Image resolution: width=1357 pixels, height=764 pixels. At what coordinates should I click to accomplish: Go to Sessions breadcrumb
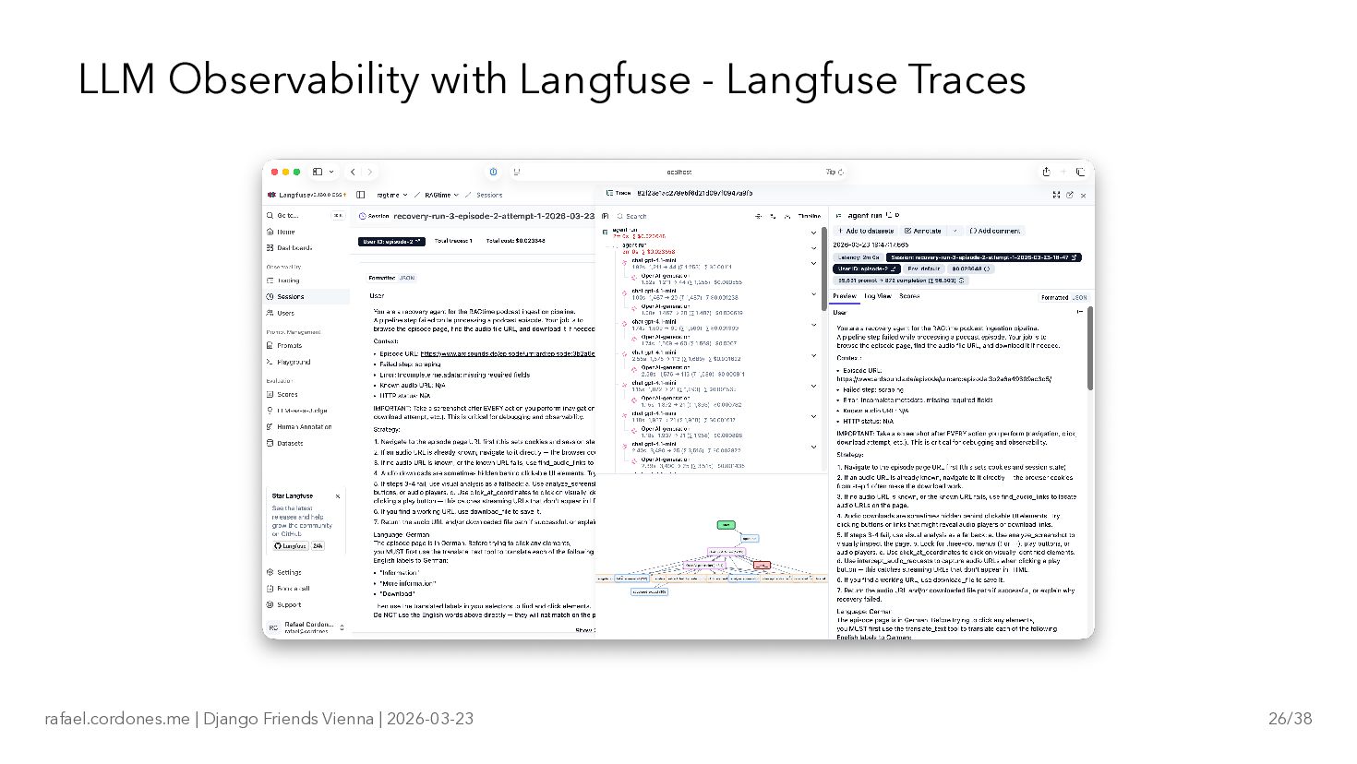tap(489, 195)
